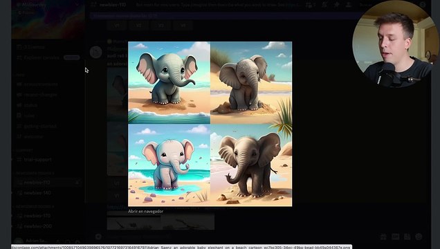The width and height of the screenshot is (440, 249).
Task: Open the GIF picker icon
Action: point(395,237)
